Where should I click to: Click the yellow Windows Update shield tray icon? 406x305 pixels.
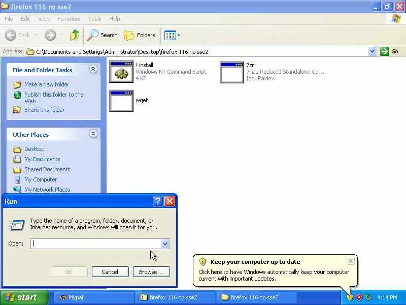point(350,297)
